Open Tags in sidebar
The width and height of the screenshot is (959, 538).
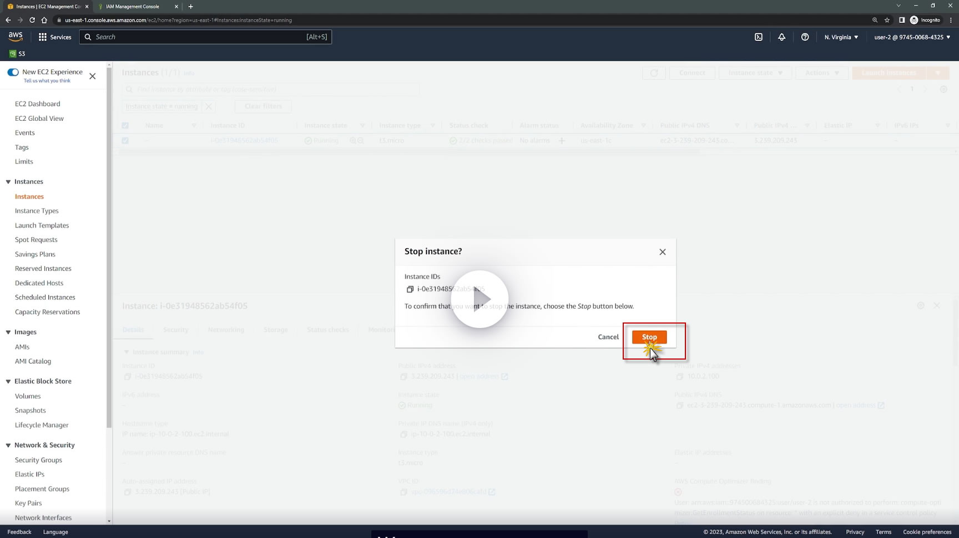(22, 147)
